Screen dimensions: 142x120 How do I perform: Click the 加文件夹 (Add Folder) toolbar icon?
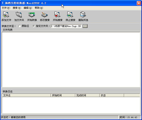tap(19, 16)
